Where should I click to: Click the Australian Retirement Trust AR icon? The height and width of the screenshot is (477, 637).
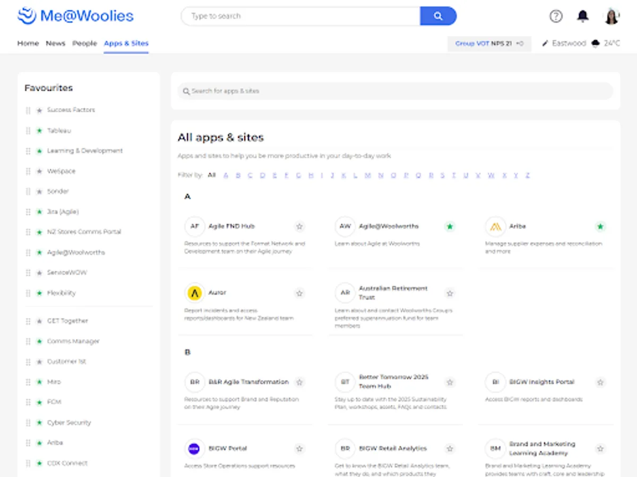click(x=345, y=293)
